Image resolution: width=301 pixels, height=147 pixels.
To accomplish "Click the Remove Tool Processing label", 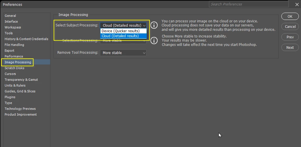I will pyautogui.click(x=78, y=53).
